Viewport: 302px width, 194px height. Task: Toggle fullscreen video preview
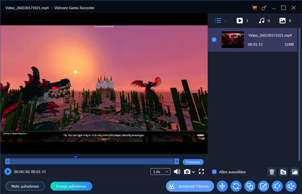pyautogui.click(x=201, y=172)
